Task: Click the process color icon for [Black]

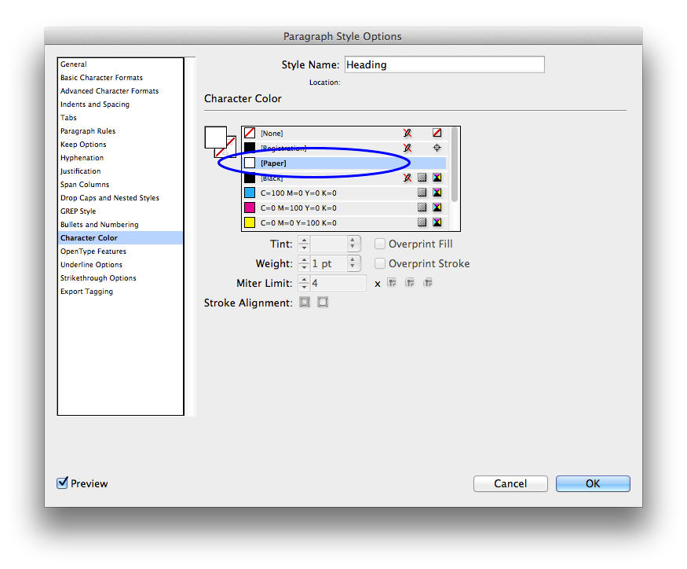Action: tap(422, 178)
